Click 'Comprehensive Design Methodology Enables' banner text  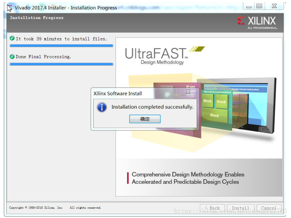click(188, 175)
